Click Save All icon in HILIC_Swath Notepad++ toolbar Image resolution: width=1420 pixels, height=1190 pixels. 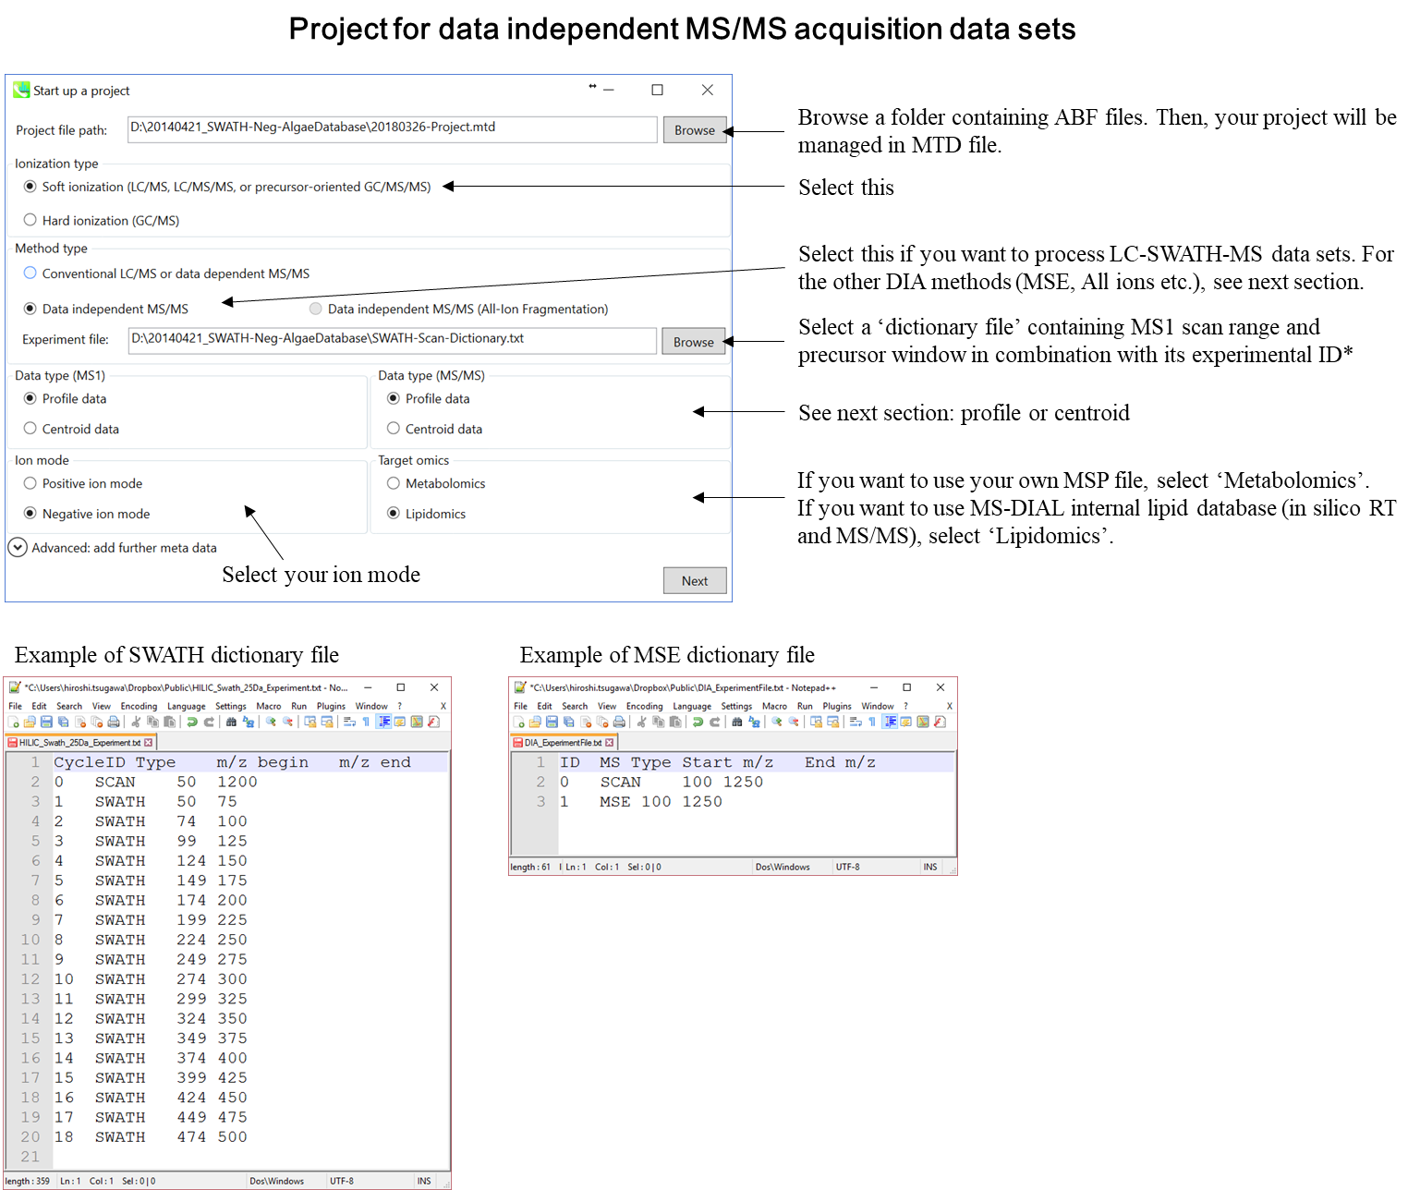point(63,722)
